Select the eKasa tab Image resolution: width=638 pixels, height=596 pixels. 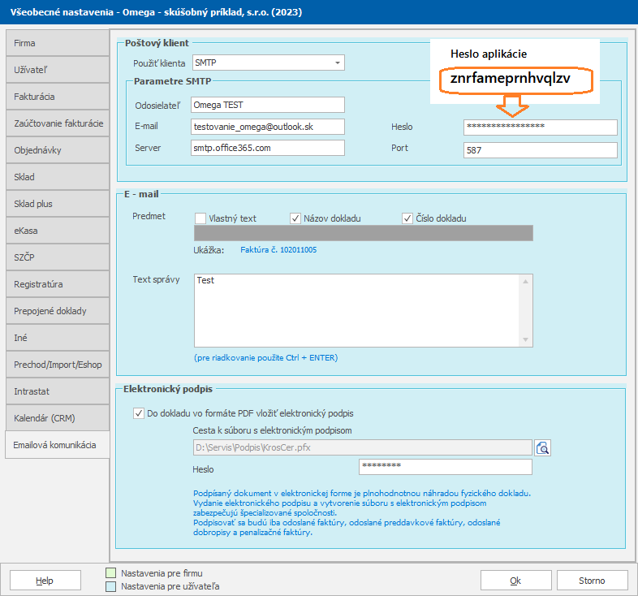(56, 231)
